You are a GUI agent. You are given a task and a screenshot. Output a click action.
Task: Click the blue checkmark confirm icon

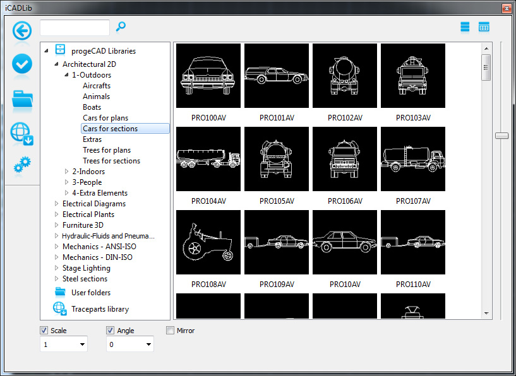pos(22,64)
